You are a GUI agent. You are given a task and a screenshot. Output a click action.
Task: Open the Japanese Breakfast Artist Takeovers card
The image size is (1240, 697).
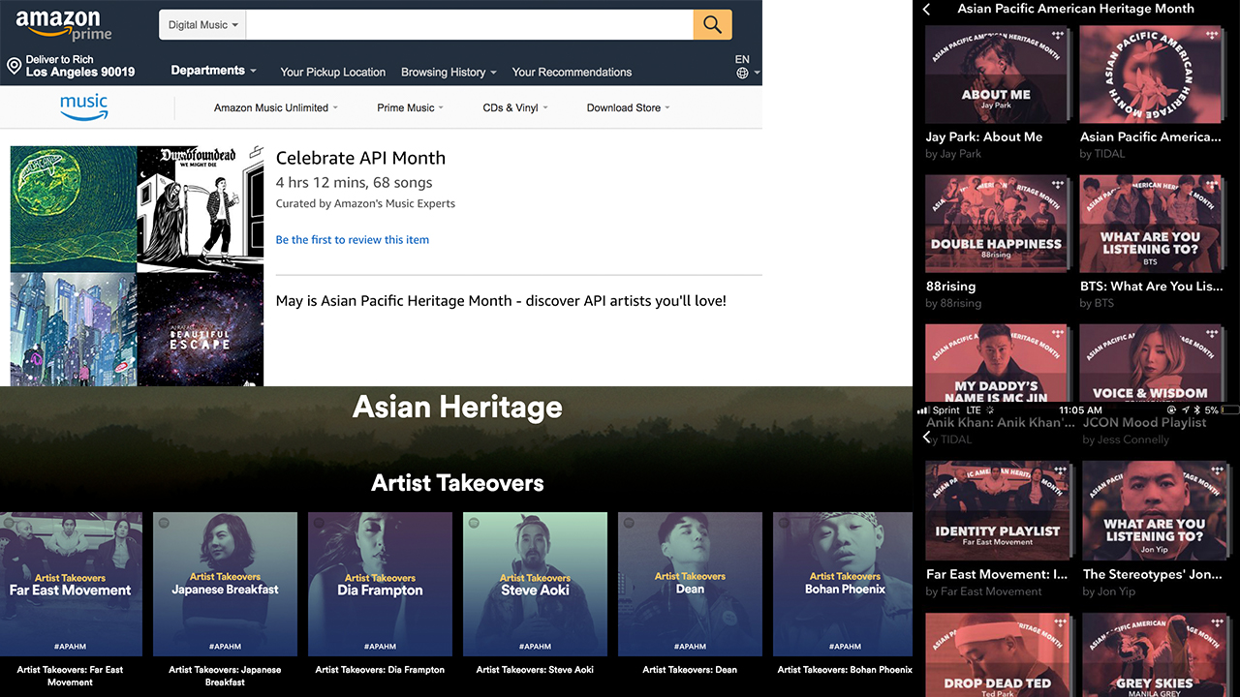coord(225,585)
